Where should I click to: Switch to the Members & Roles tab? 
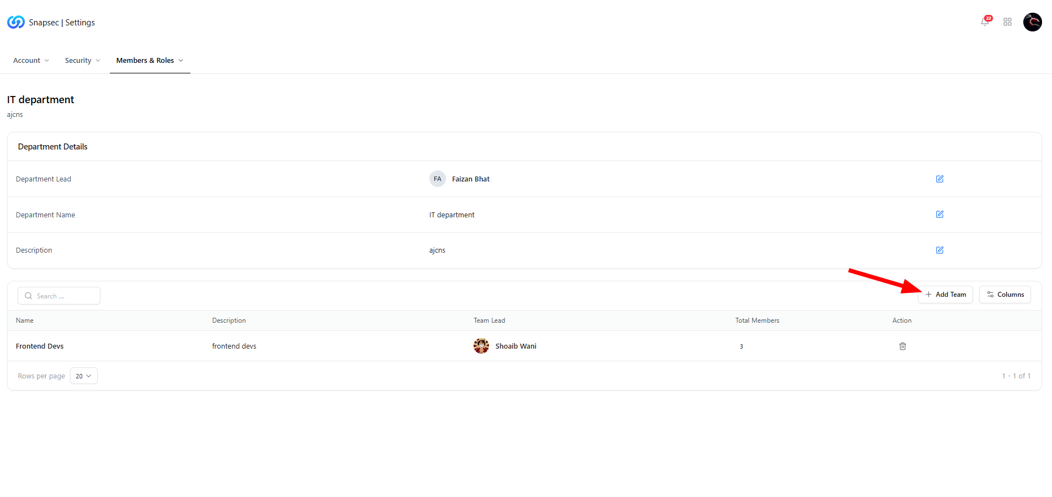click(x=145, y=60)
